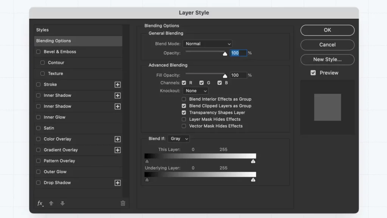Enable the Texture checkbox

(x=42, y=73)
